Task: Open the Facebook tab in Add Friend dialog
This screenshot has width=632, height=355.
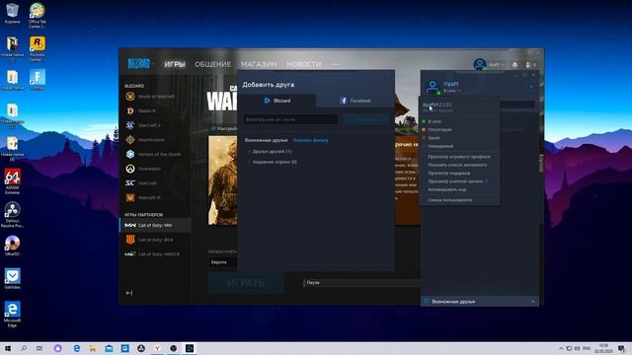Action: pyautogui.click(x=355, y=101)
